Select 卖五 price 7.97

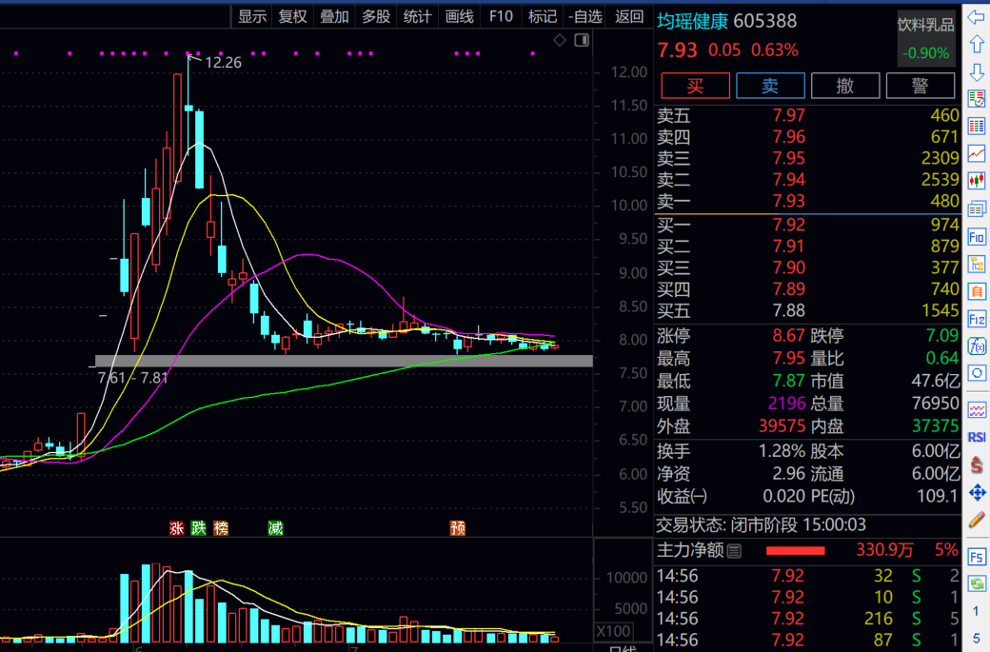[788, 115]
